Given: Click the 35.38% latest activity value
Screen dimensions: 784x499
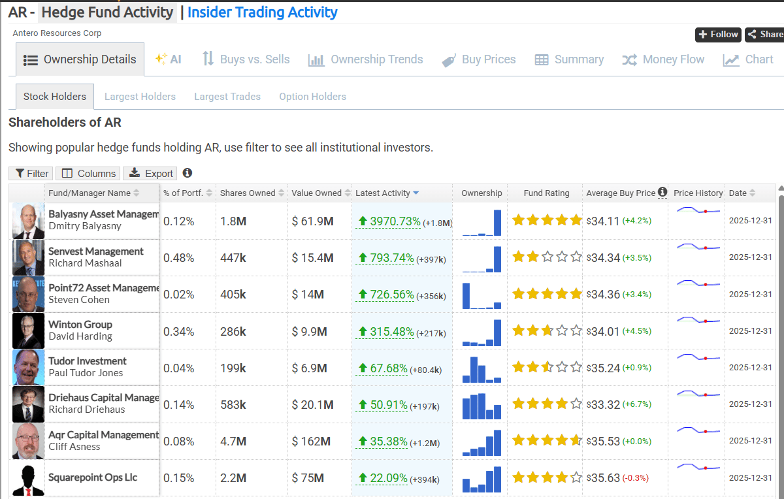Looking at the screenshot, I should pos(382,442).
